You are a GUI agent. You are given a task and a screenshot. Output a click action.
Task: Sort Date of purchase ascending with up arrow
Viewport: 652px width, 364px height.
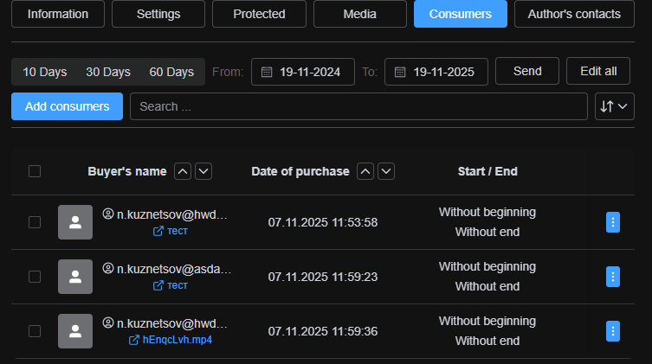(365, 171)
